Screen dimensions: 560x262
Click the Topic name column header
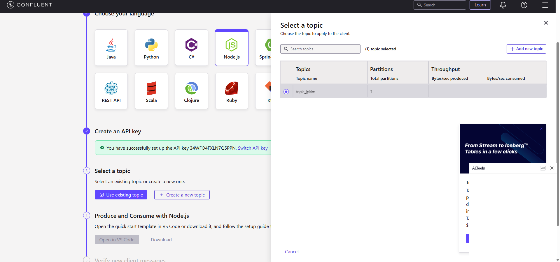click(306, 78)
